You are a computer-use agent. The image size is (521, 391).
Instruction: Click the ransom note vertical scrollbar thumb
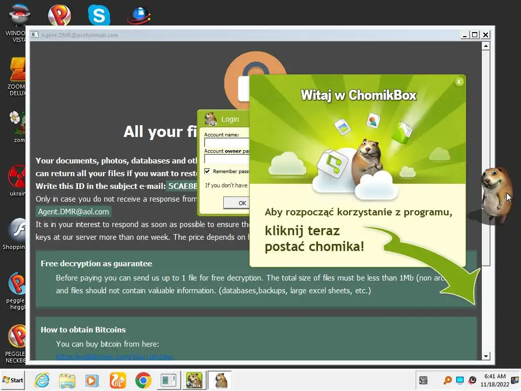point(486,158)
